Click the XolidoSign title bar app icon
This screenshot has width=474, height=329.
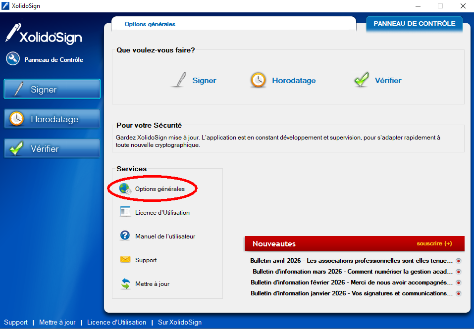point(5,6)
